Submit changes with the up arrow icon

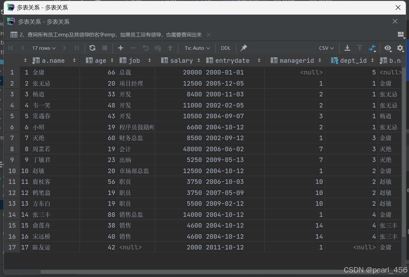(x=170, y=48)
